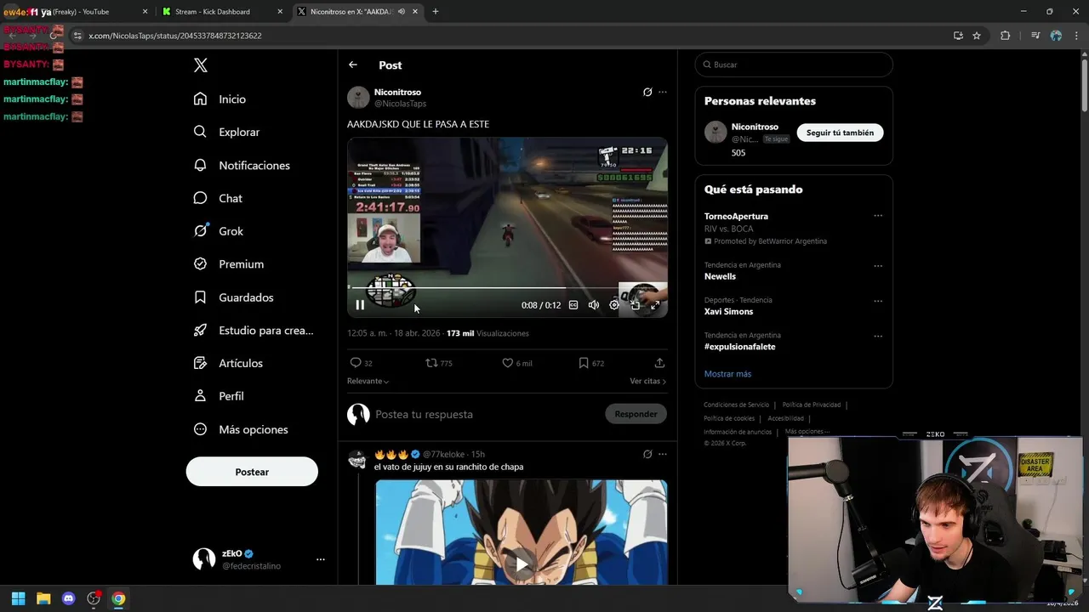
Task: Click Grok icon on Niconitroso post
Action: 647,92
